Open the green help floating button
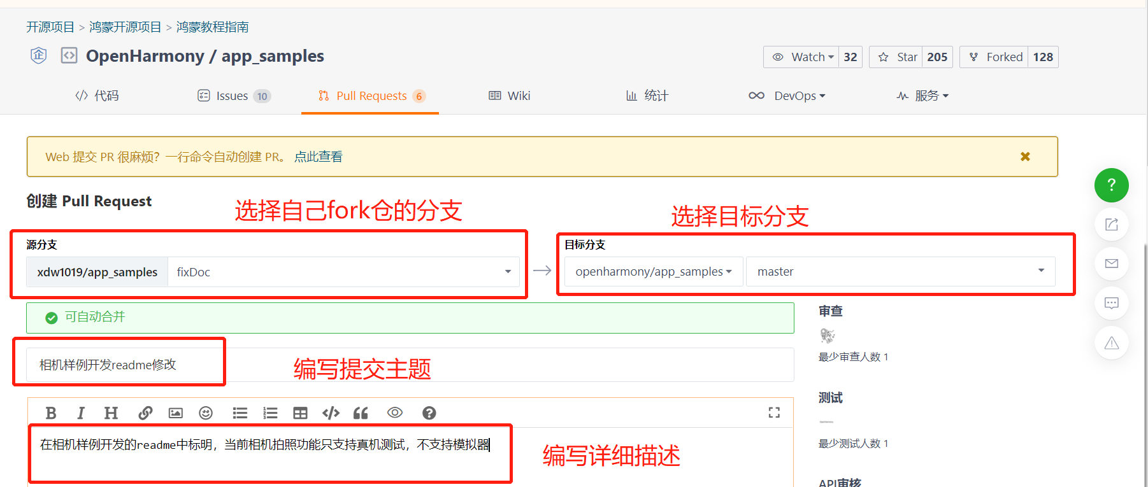Image resolution: width=1148 pixels, height=487 pixels. coord(1112,185)
